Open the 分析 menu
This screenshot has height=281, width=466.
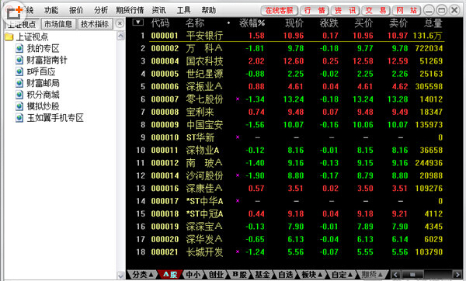pos(101,10)
